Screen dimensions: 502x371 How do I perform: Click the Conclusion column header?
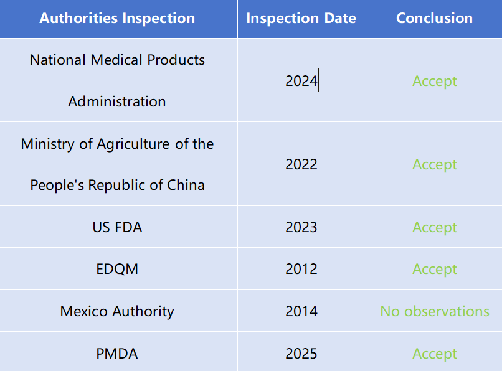point(434,19)
